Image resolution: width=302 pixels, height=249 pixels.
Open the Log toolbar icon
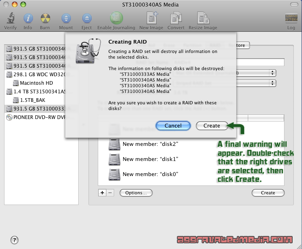pos(291,18)
